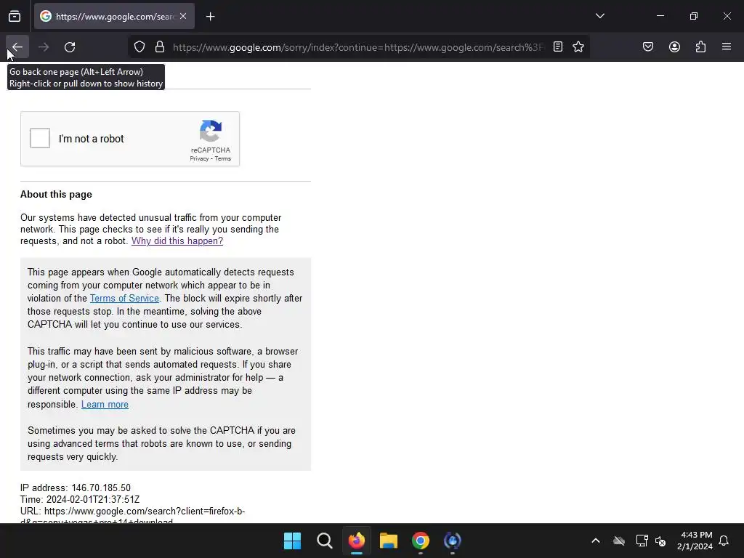Open the network tray icon
This screenshot has width=744, height=558.
coord(642,541)
